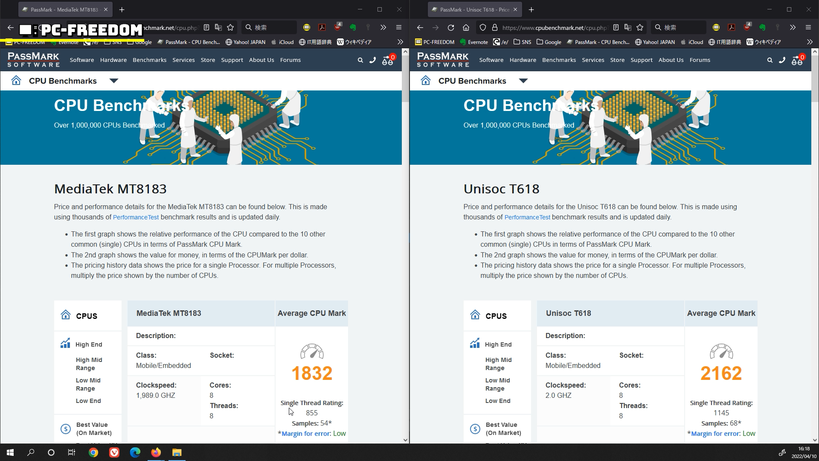
Task: Open the shopping cart icon in left page
Action: click(x=388, y=61)
